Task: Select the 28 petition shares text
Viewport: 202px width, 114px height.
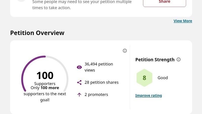Action: (102, 82)
